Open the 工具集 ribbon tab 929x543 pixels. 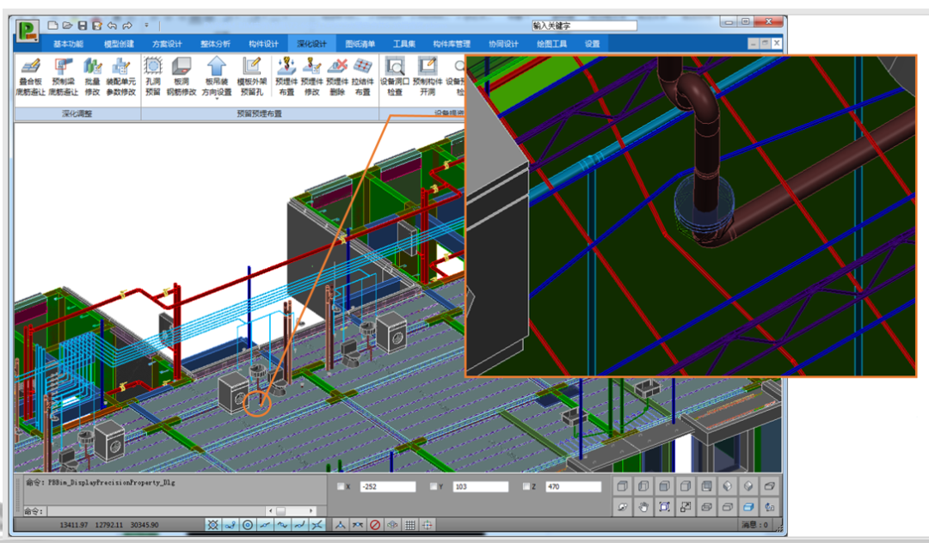404,44
